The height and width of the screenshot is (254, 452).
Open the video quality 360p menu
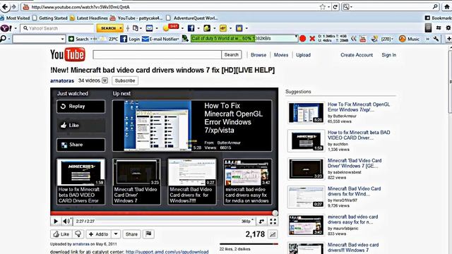(x=247, y=221)
